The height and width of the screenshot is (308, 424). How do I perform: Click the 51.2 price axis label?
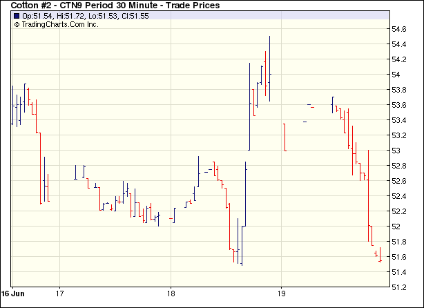tap(399, 288)
